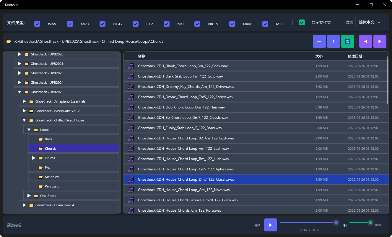The height and width of the screenshot is (237, 392).
Task: Open the 简体中文 language dropdown
Action: tap(370, 22)
